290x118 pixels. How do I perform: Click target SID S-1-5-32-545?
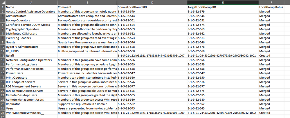[x=223, y=108]
